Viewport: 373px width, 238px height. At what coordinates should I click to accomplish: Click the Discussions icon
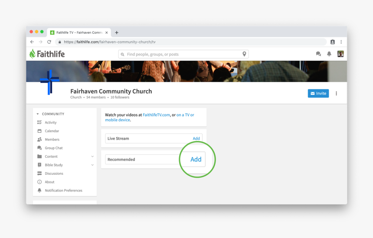(39, 173)
